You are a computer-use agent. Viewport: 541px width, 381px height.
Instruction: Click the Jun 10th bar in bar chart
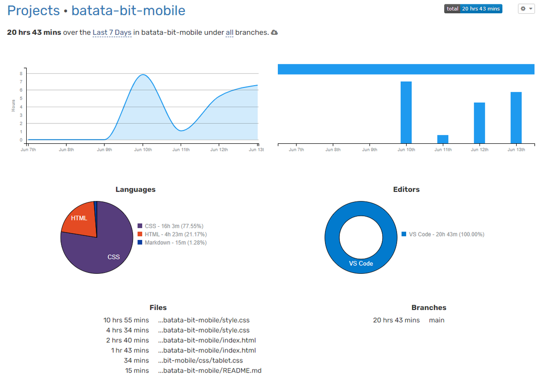click(x=406, y=112)
